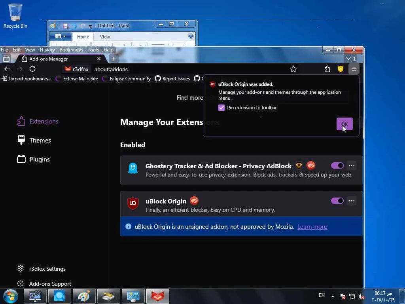Open the File menu in r3dfox
The image size is (405, 304).
pos(4,50)
